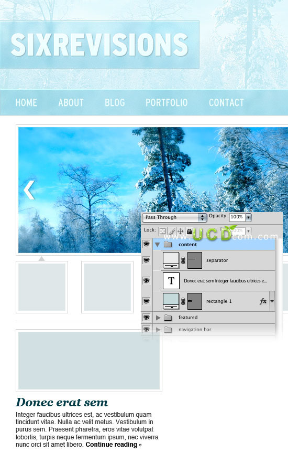Image resolution: width=288 pixels, height=453 pixels.
Task: Click the Continue reading link
Action: 112,444
